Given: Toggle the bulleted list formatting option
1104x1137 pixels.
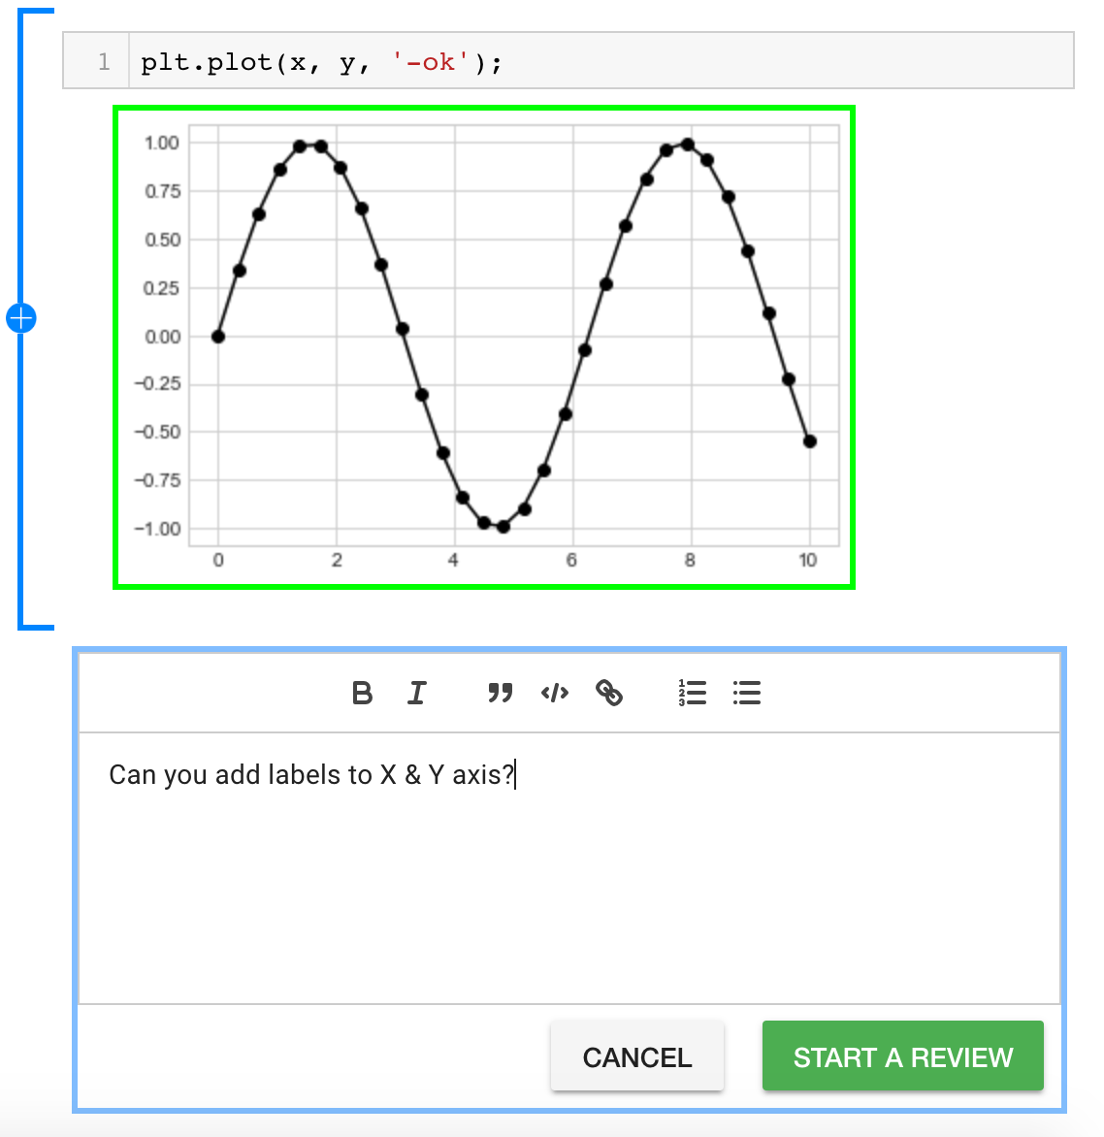Looking at the screenshot, I should tap(746, 693).
